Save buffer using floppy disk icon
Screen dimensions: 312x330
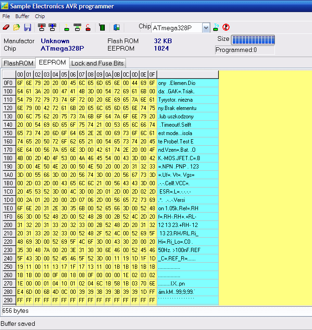pos(27,27)
